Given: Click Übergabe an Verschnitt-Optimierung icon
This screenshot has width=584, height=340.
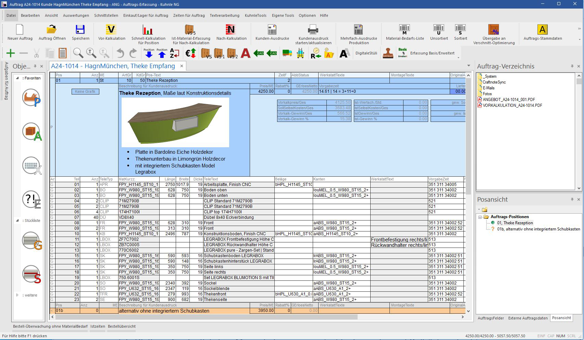Looking at the screenshot, I should pyautogui.click(x=494, y=30).
